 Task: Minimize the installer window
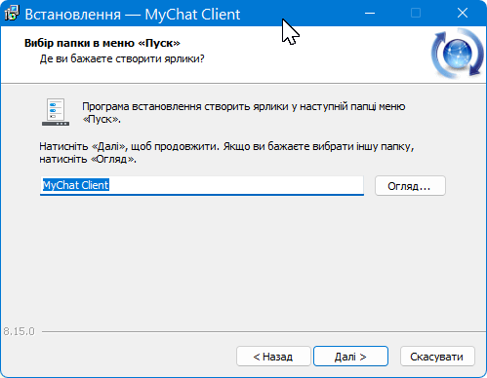point(370,14)
